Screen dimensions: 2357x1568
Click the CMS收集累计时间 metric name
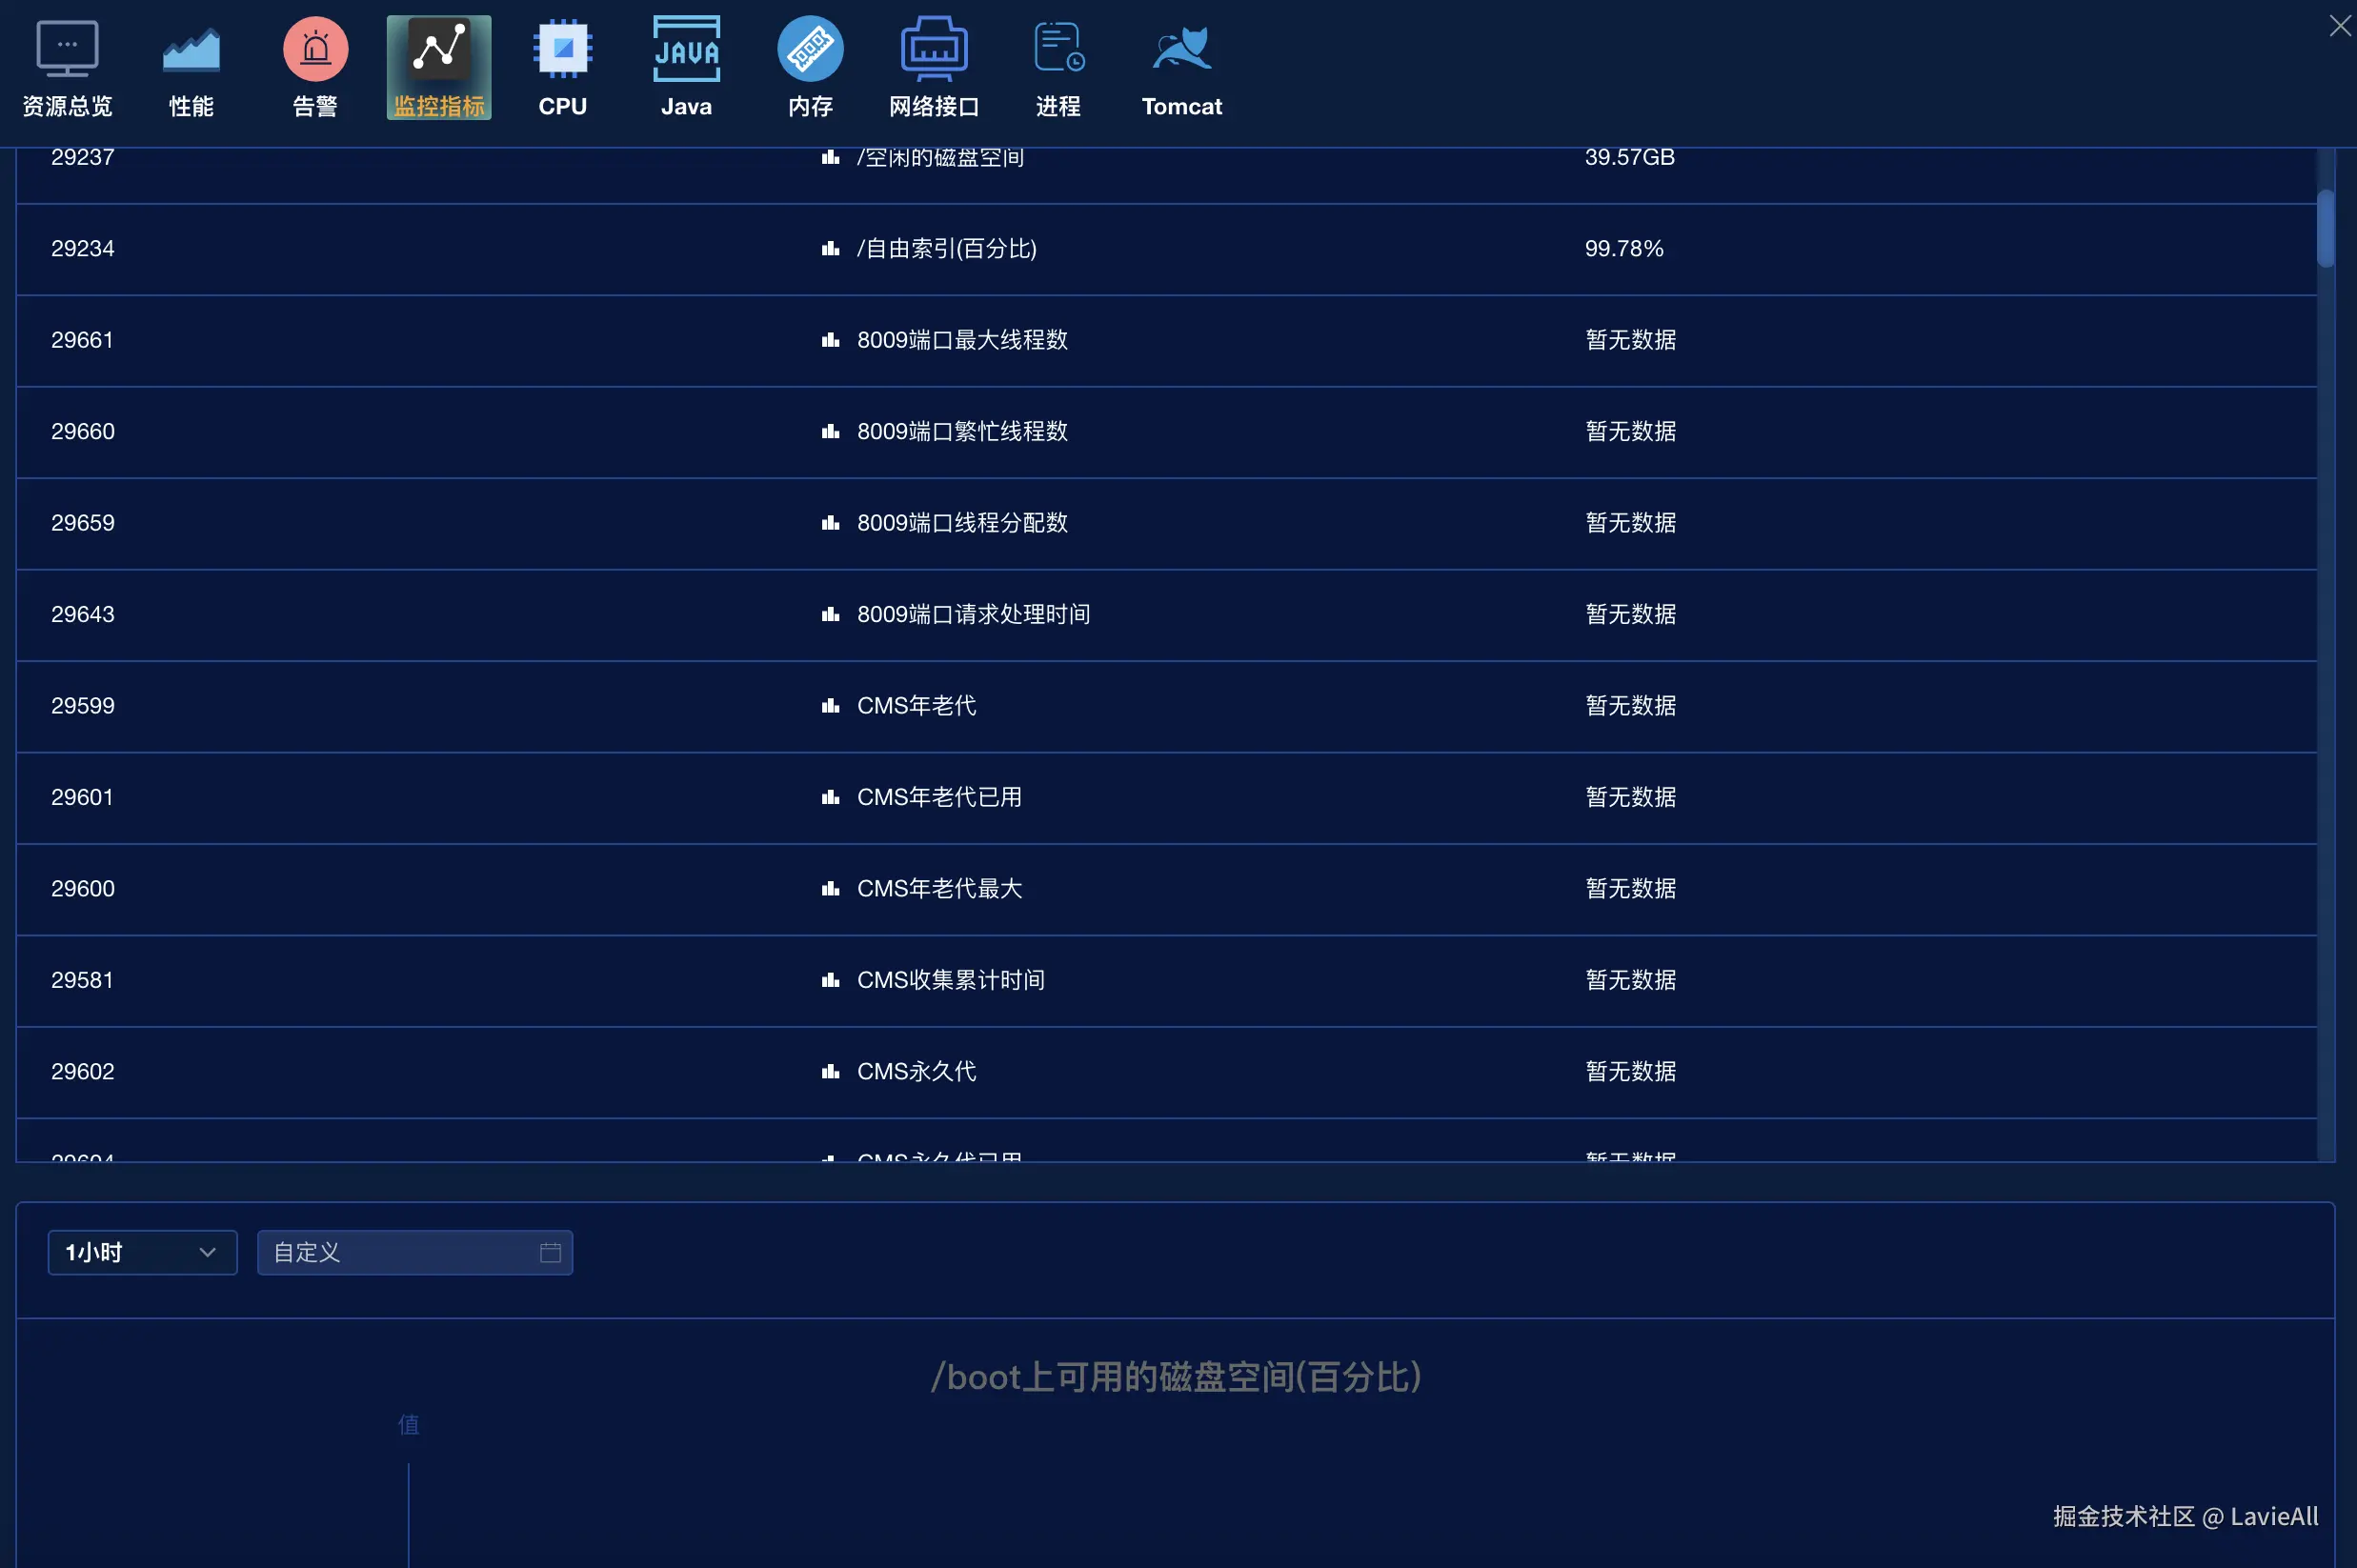point(950,980)
